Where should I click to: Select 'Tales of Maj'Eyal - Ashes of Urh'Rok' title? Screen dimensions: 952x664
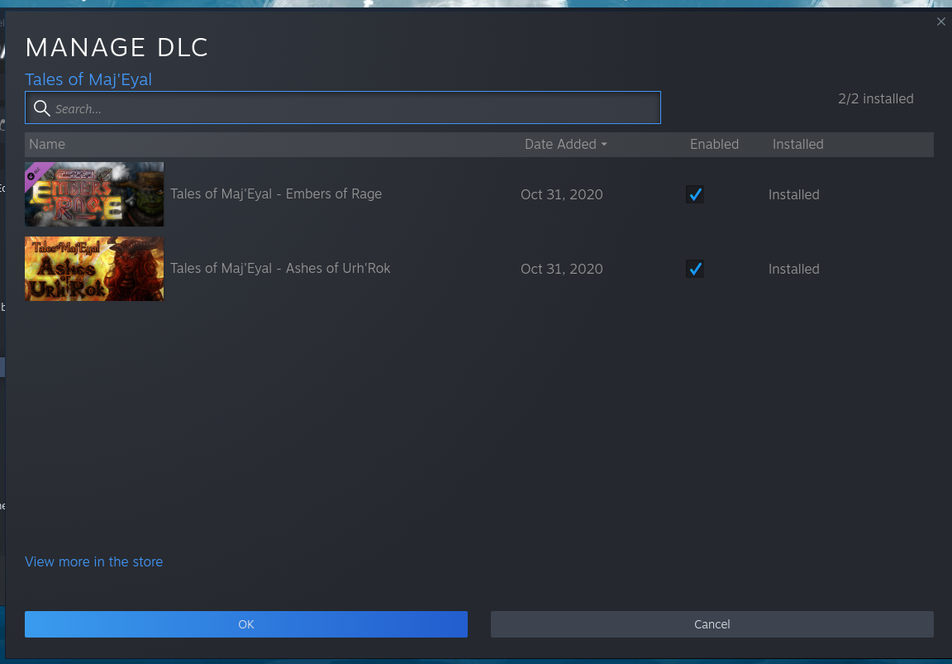[x=280, y=268]
